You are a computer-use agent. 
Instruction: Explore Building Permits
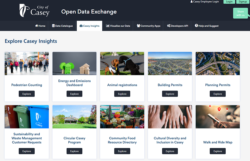pos(170,94)
